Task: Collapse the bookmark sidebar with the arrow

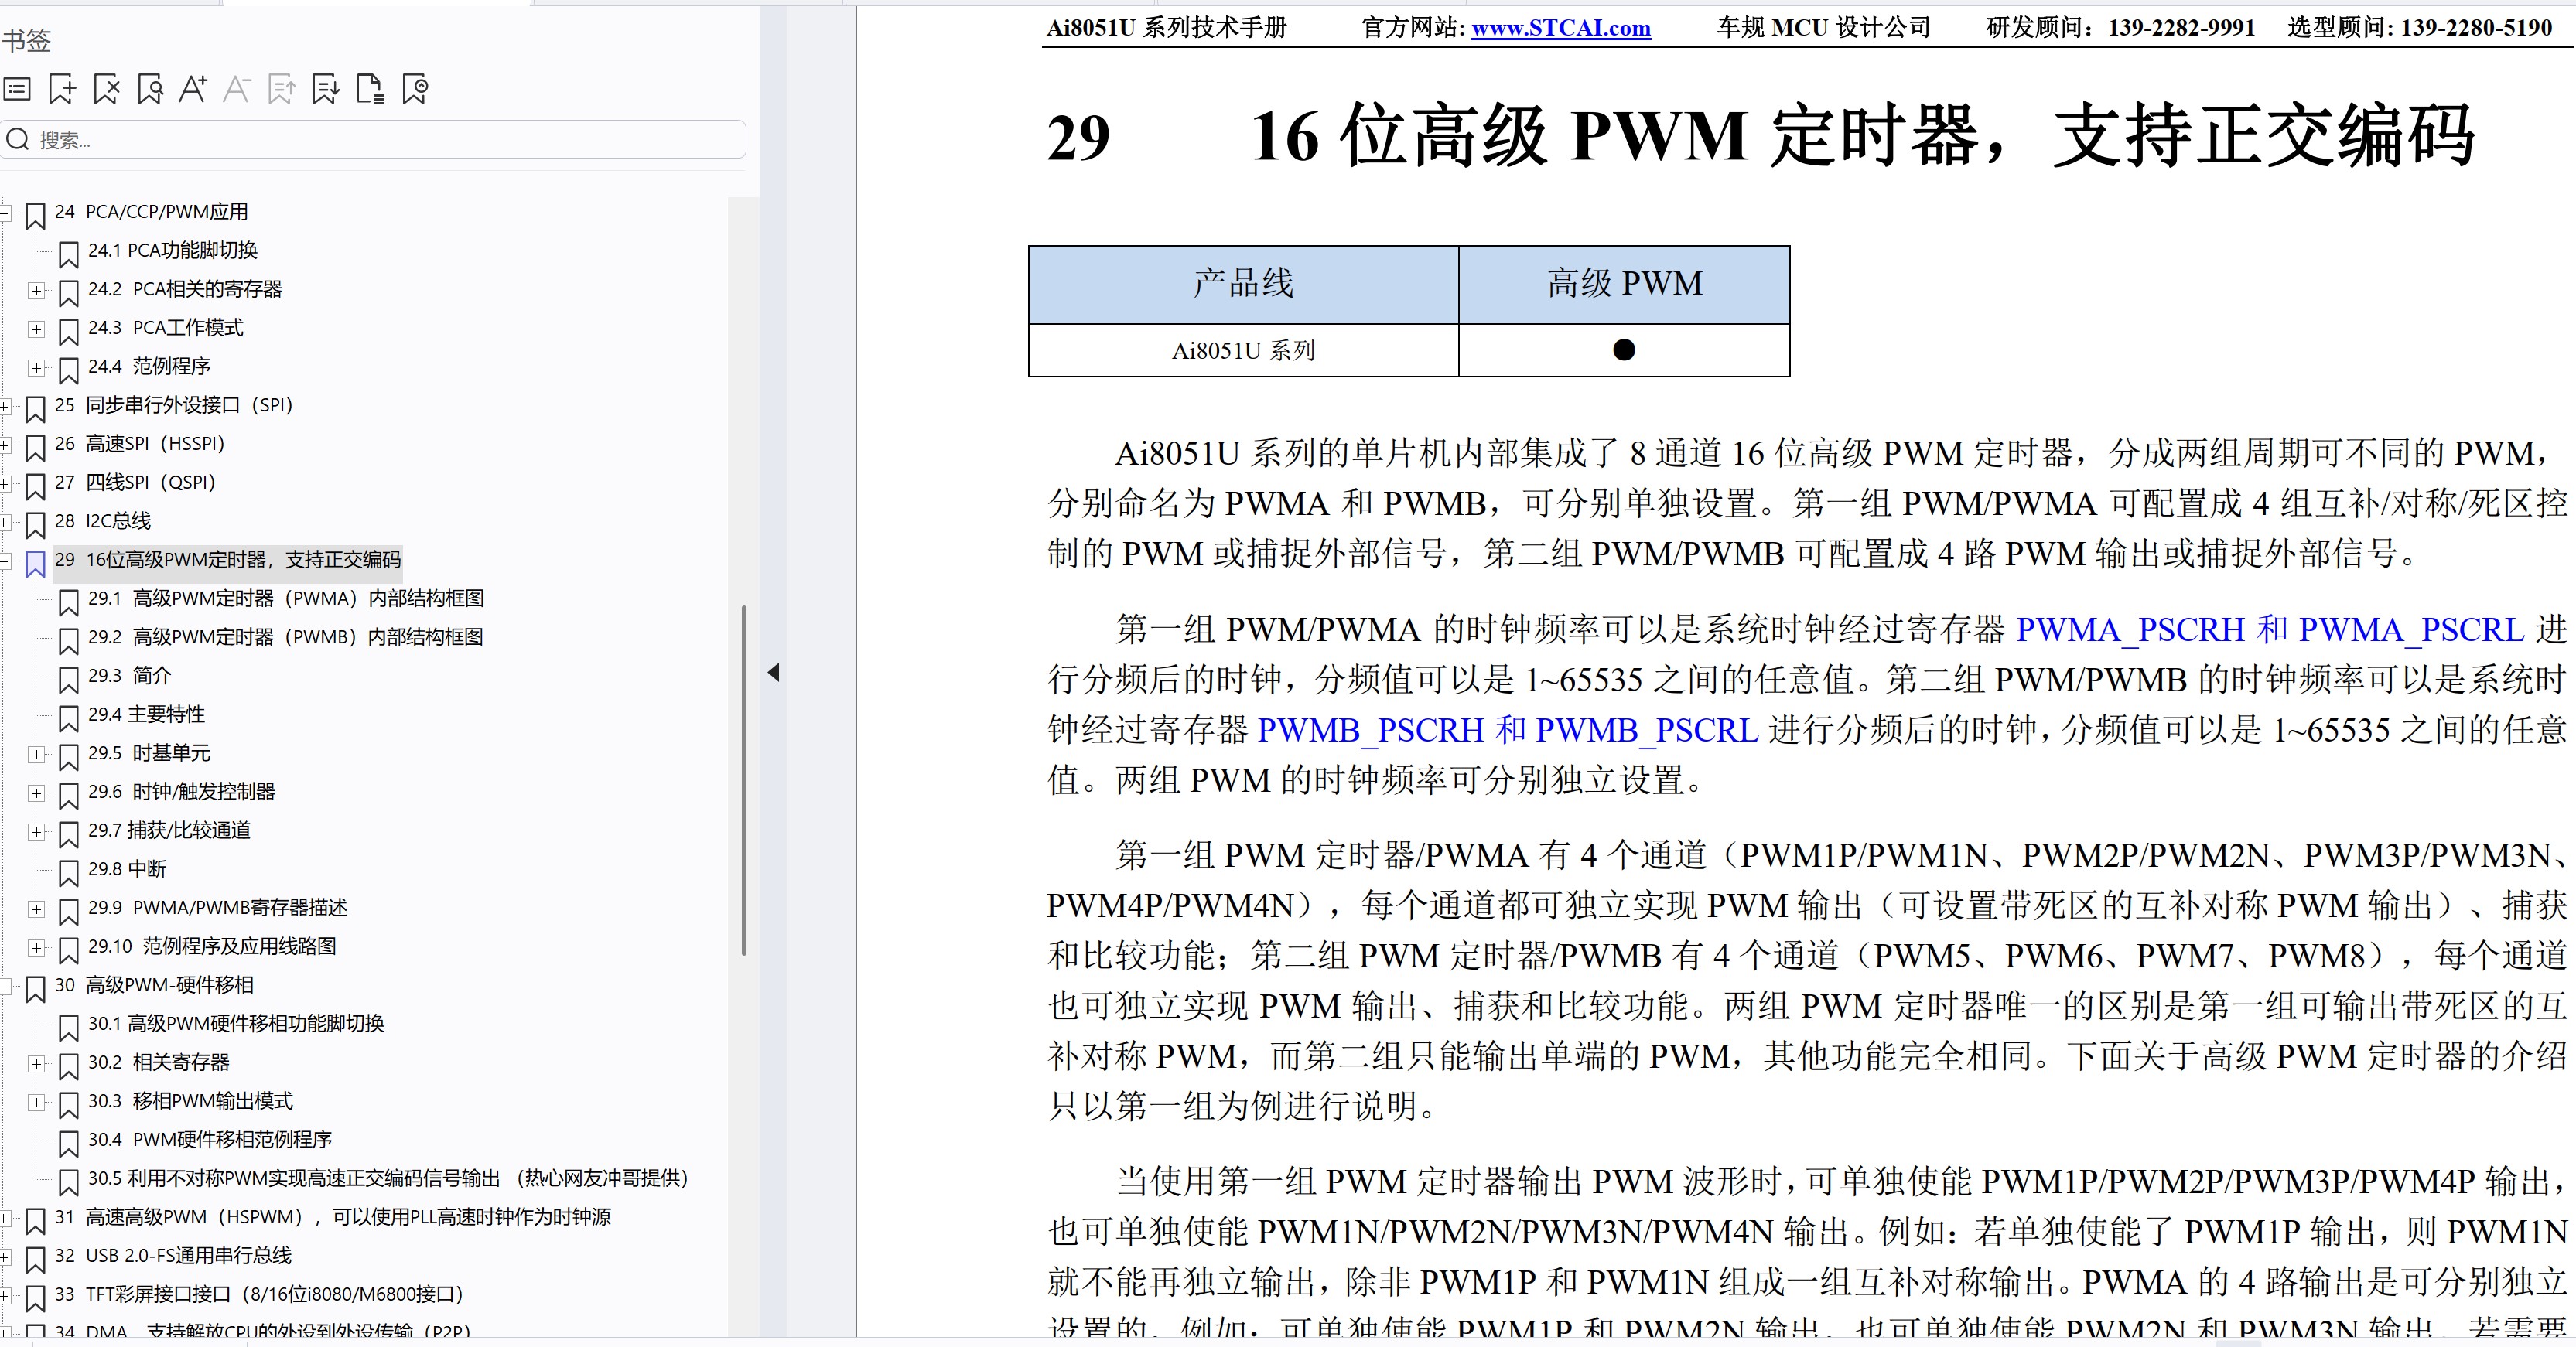Action: pyautogui.click(x=774, y=671)
